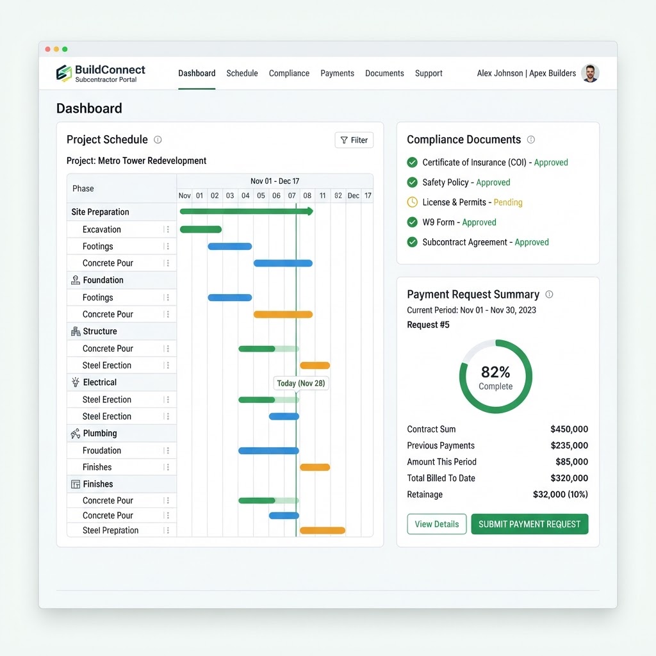Click the View Details button
Viewport: 656px width, 656px height.
tap(437, 524)
